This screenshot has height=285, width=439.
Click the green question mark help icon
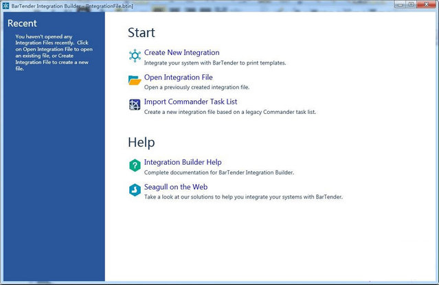point(135,166)
